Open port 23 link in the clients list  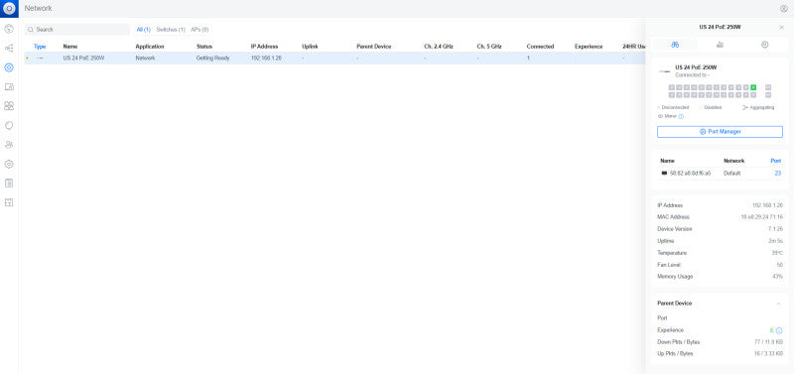tap(777, 173)
